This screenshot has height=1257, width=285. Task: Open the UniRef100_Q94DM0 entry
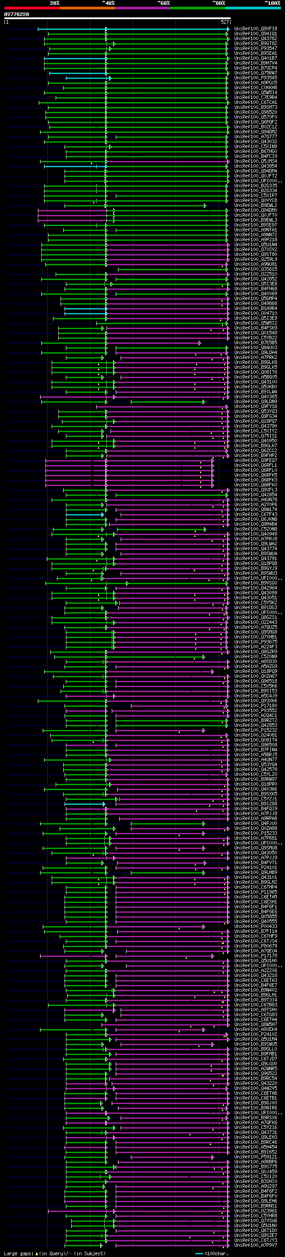pos(256,210)
